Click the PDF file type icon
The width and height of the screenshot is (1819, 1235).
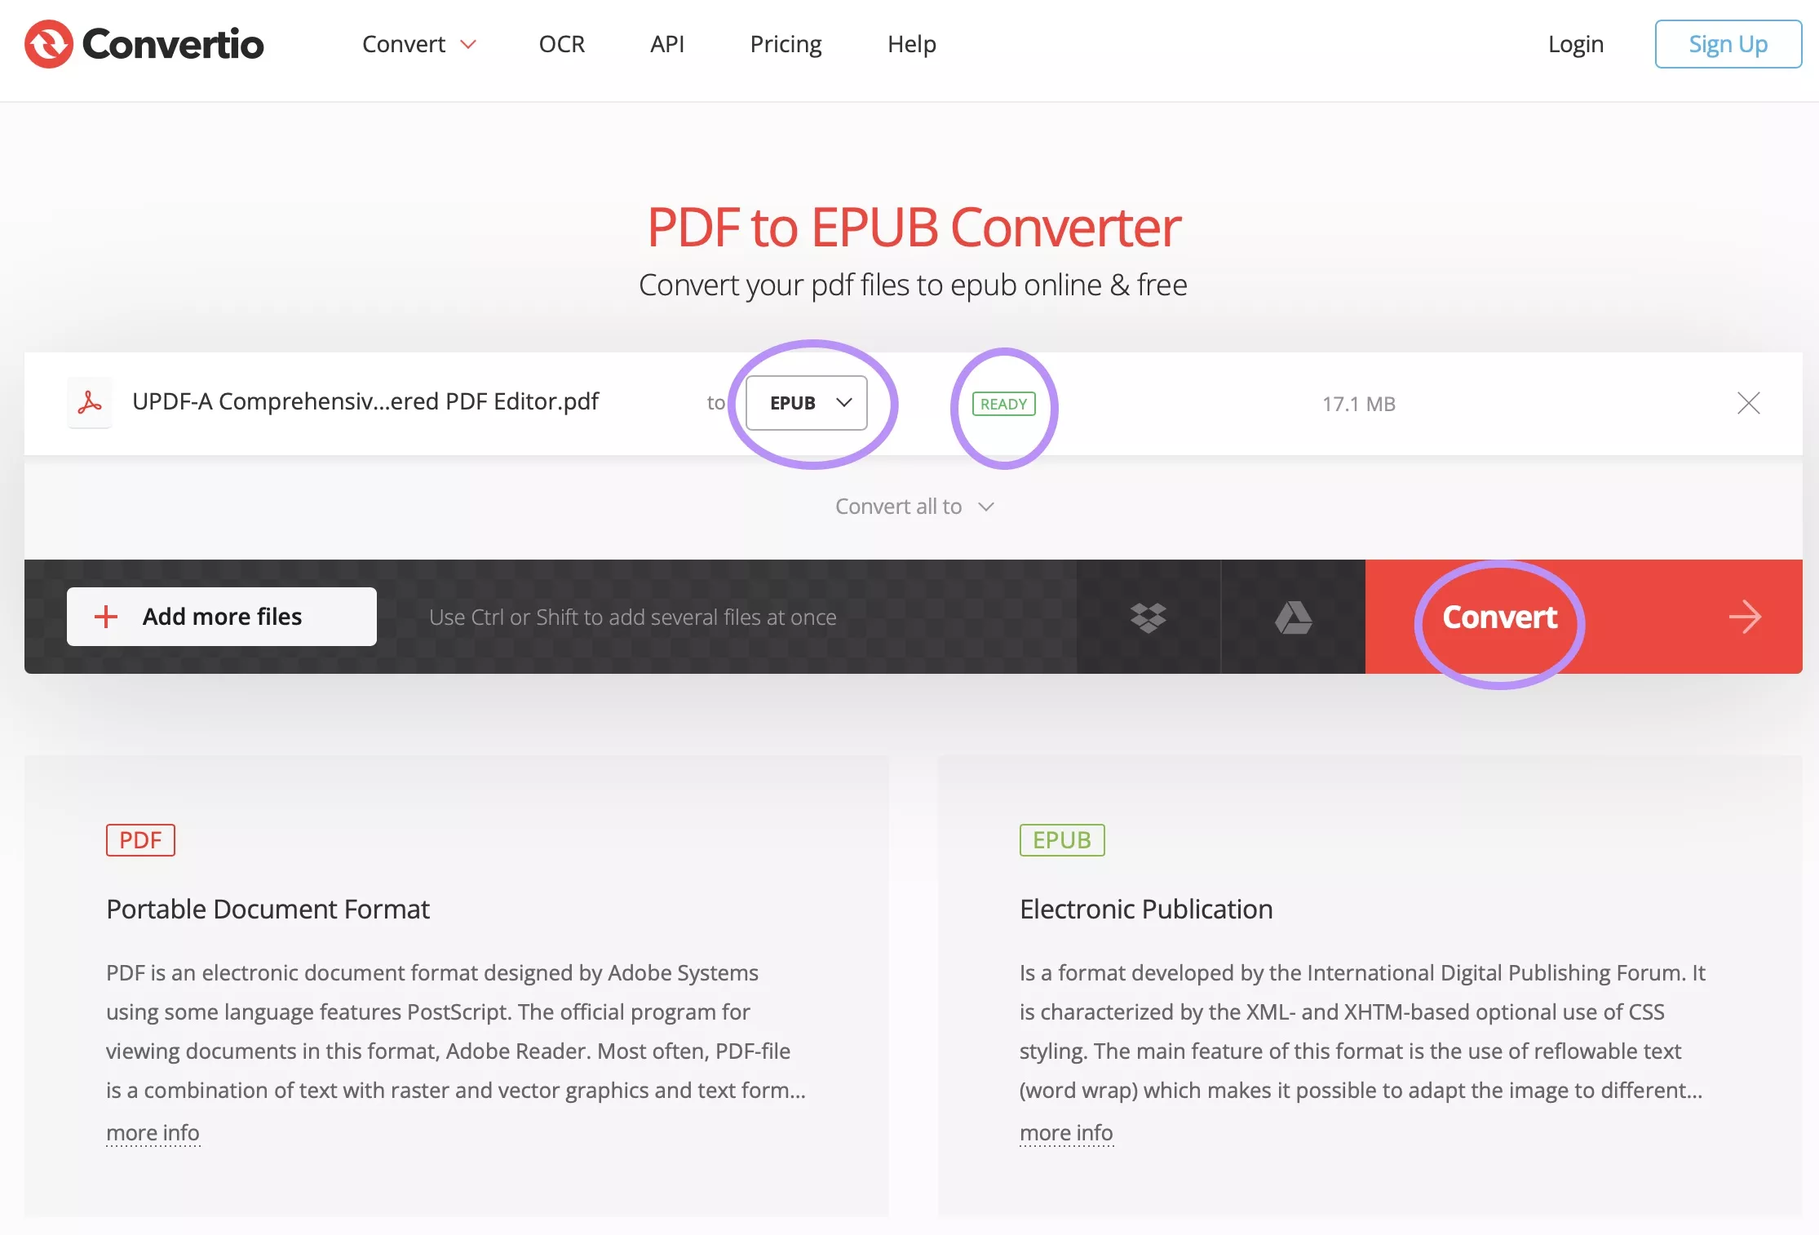(x=90, y=402)
